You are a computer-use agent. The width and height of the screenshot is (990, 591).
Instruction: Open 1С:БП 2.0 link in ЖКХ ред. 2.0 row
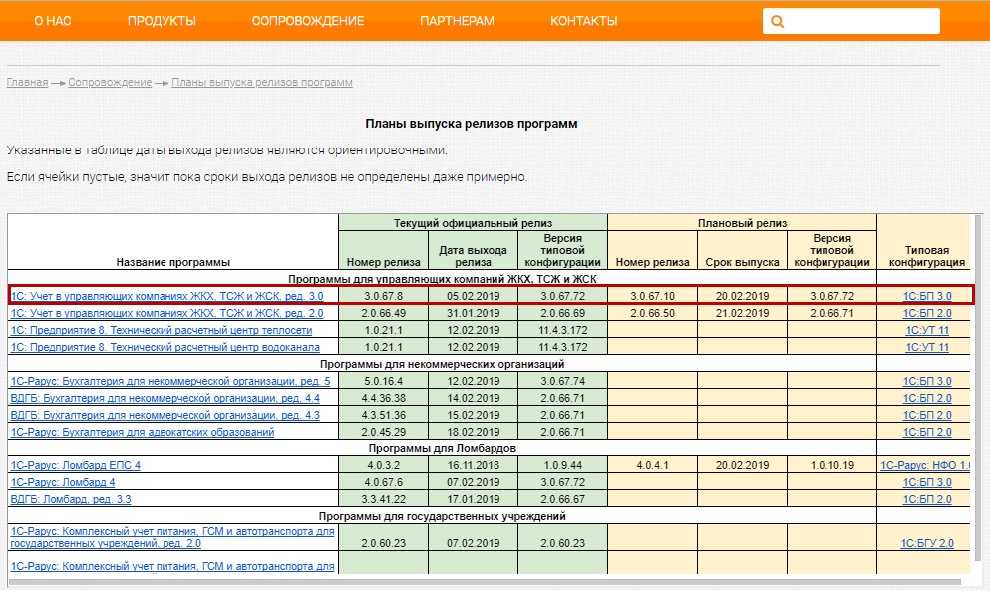927,313
